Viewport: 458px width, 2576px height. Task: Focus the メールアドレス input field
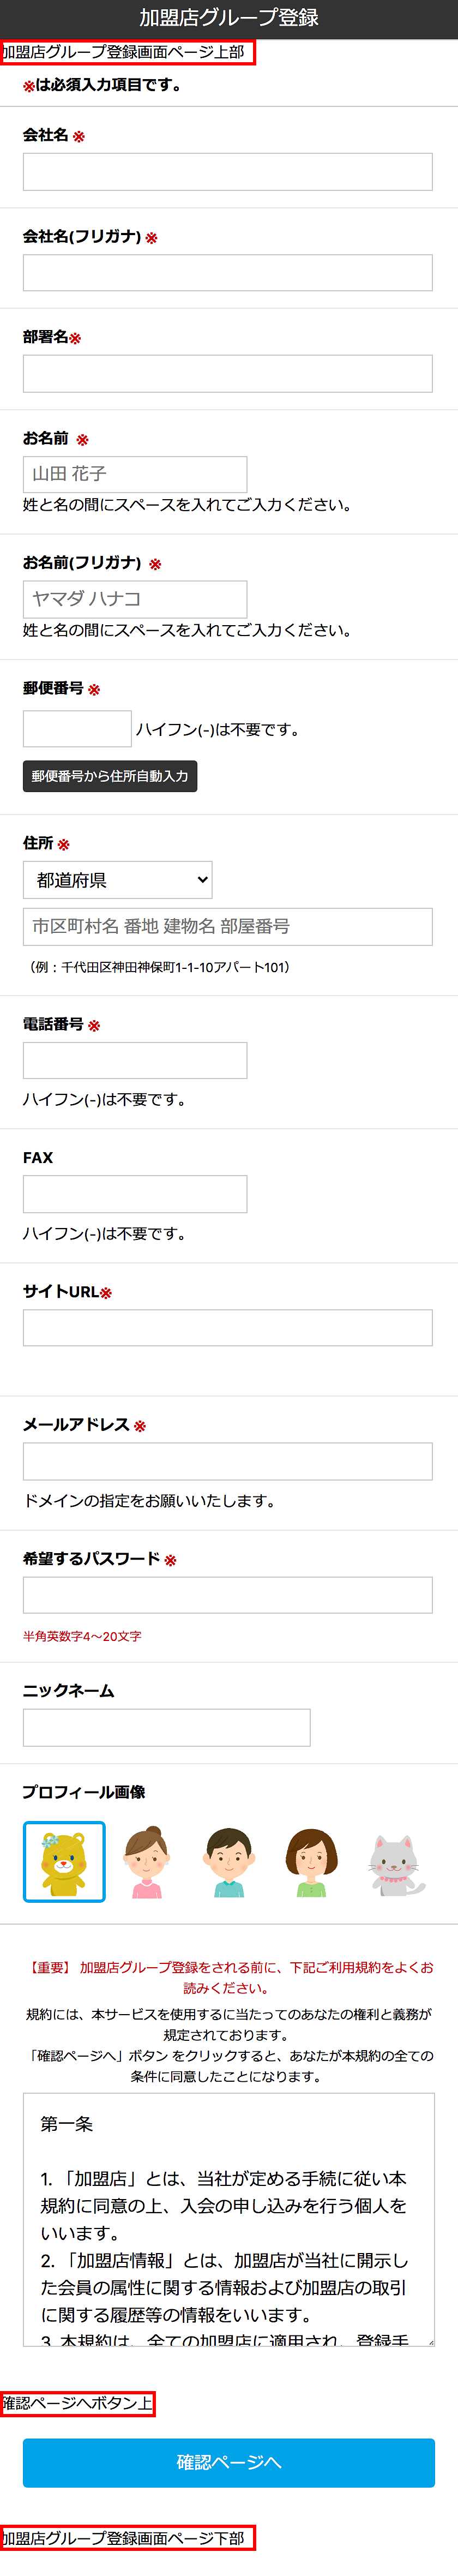pos(228,1461)
